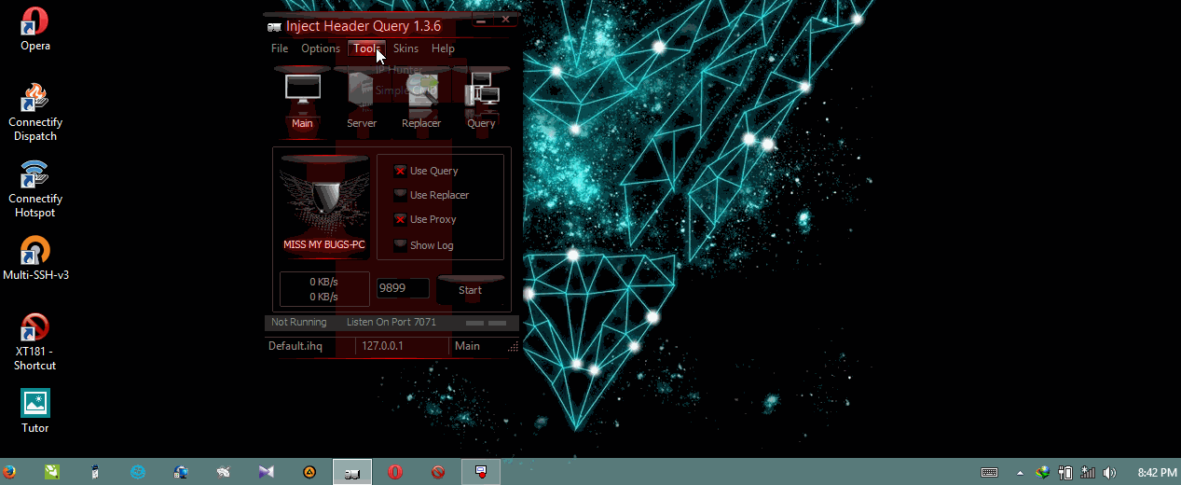Enable the Show Log checkbox

click(x=400, y=245)
